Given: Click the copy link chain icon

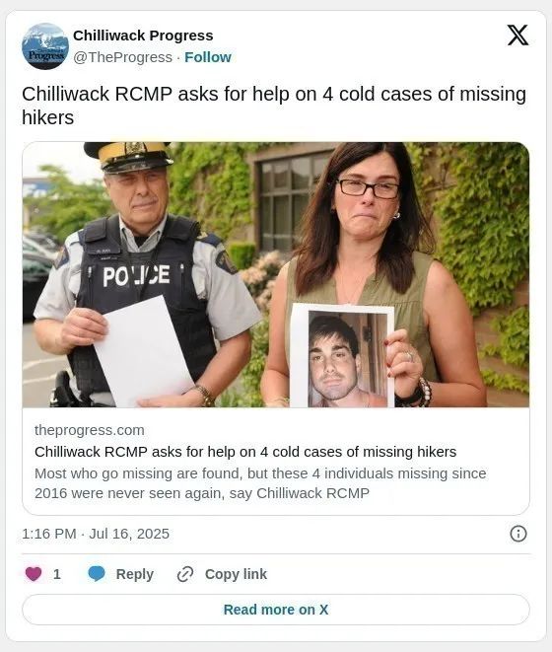Looking at the screenshot, I should coord(185,574).
